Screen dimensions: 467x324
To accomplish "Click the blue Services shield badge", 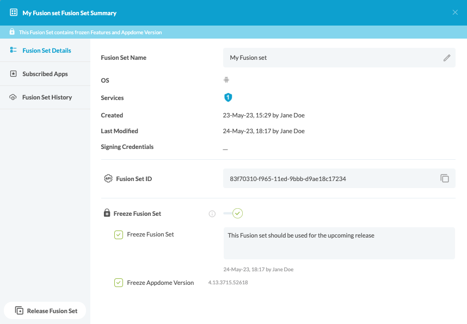I will tap(228, 97).
